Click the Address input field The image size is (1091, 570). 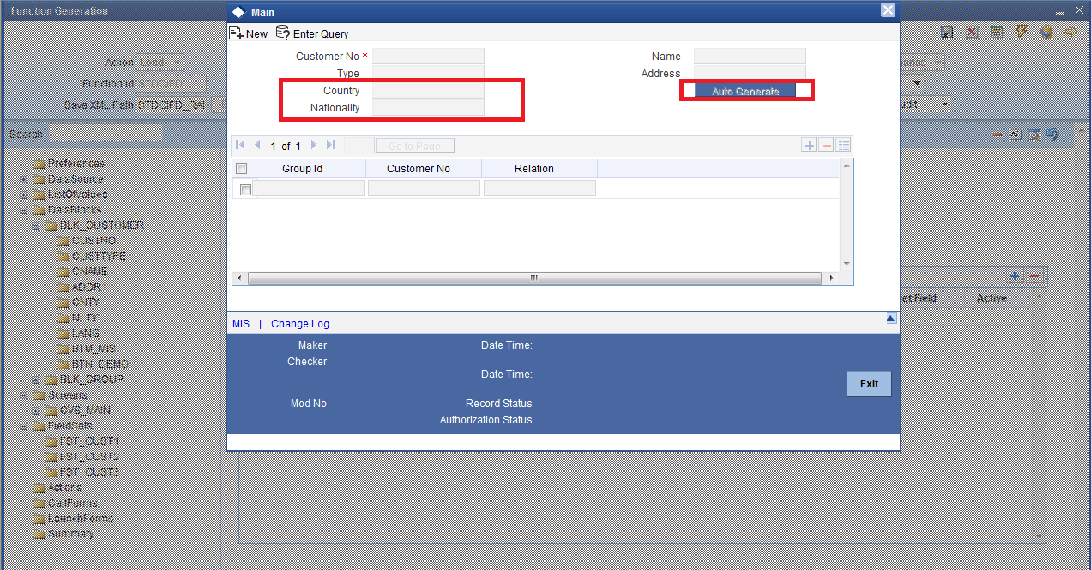[x=750, y=73]
